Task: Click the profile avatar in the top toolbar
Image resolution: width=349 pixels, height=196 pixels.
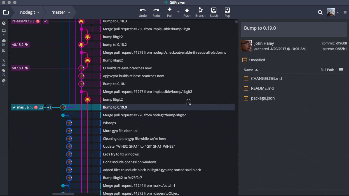Action: click(331, 12)
